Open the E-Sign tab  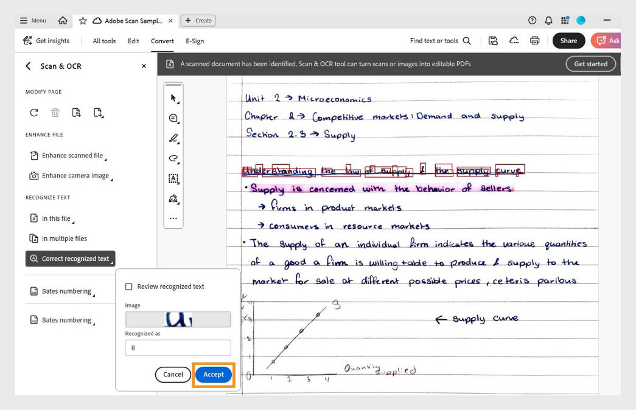click(194, 41)
